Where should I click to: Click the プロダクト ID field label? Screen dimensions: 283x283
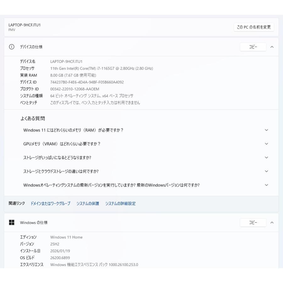coord(29,89)
